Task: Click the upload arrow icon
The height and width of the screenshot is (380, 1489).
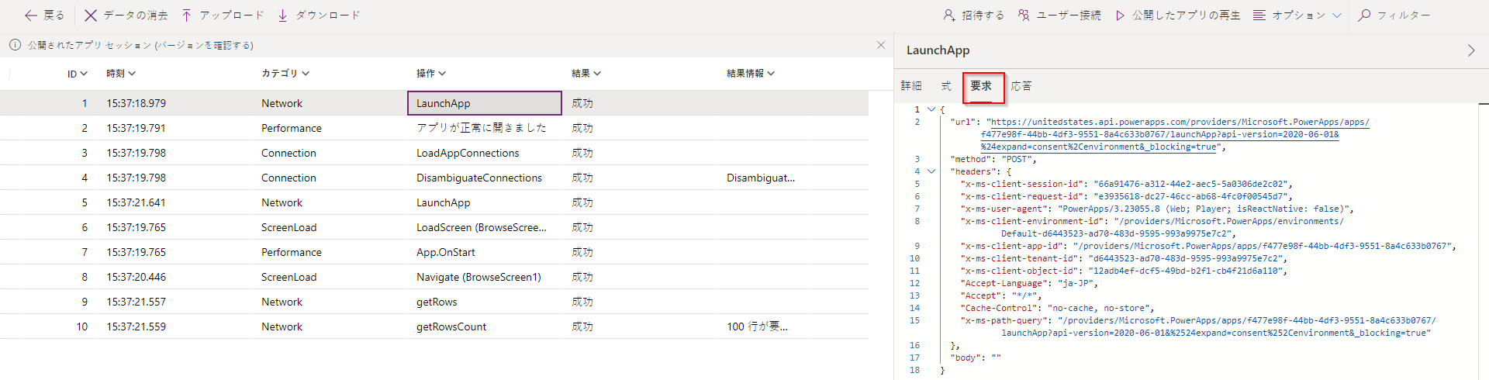Action: pos(187,16)
